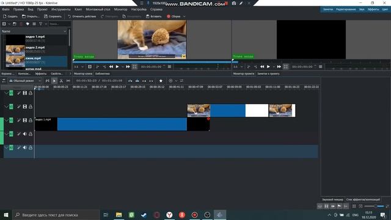The width and height of the screenshot is (391, 220).
Task: Lock the bottom highlighted audio track
Action: coord(31,148)
